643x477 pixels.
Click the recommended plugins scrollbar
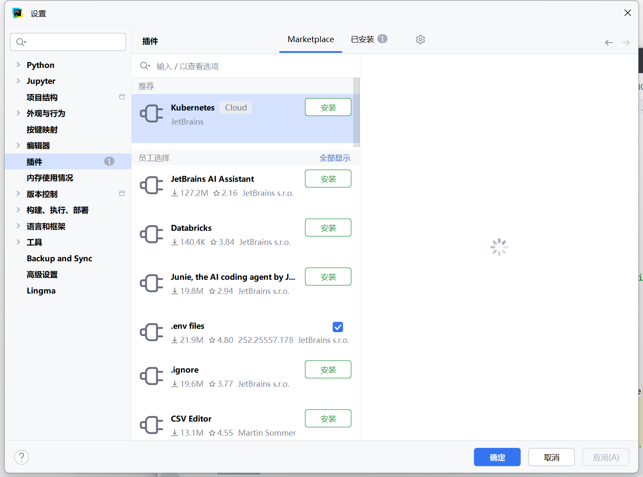(x=356, y=112)
